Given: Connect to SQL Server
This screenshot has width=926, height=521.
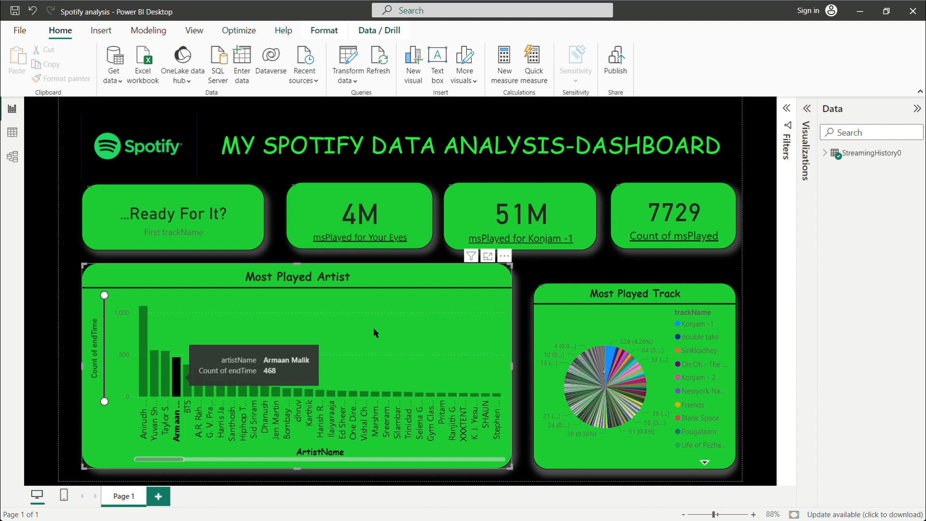Looking at the screenshot, I should pos(218,65).
